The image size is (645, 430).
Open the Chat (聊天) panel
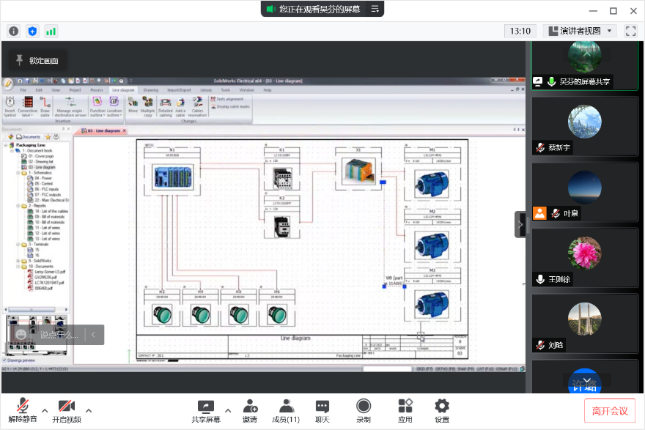pyautogui.click(x=322, y=407)
